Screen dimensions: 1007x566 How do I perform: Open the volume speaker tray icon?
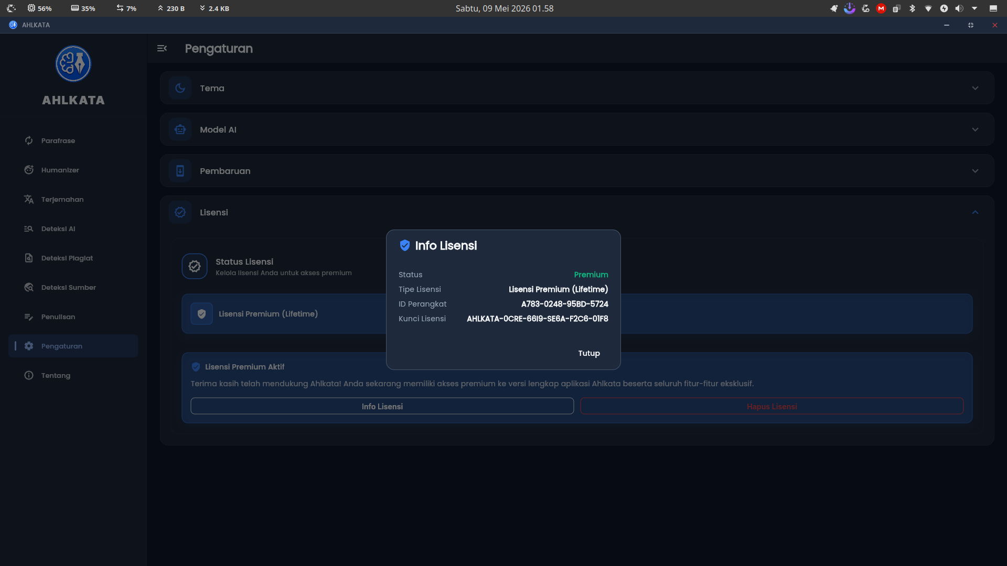(x=959, y=8)
